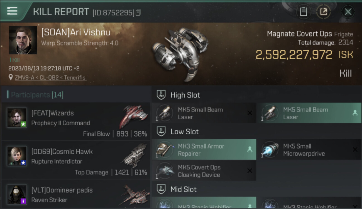Image resolution: width=362 pixels, height=209 pixels.
Task: Click the Participants section header
Action: tap(36, 95)
